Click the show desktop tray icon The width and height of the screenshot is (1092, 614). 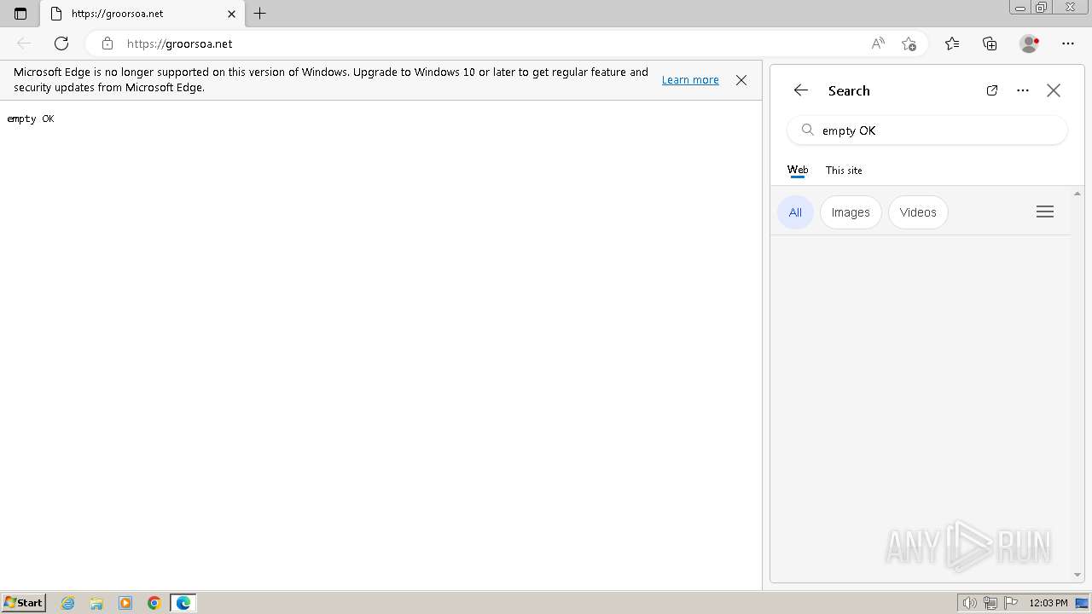point(1082,603)
